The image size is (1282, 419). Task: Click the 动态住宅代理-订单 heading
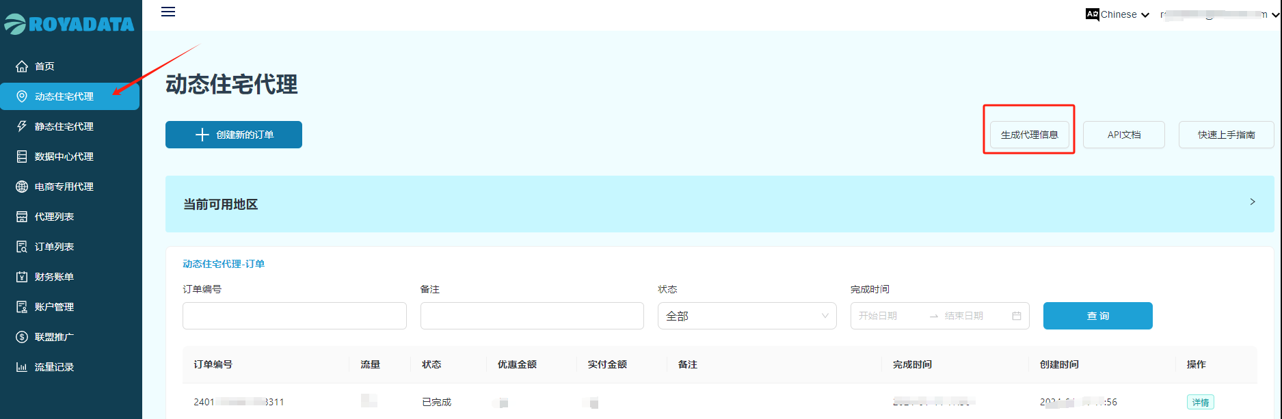[x=224, y=264]
